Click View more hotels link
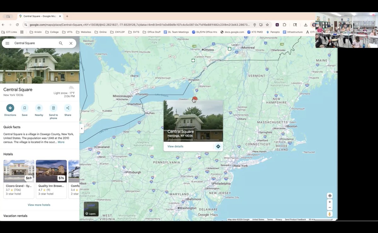Image resolution: width=378 pixels, height=233 pixels. (x=39, y=205)
